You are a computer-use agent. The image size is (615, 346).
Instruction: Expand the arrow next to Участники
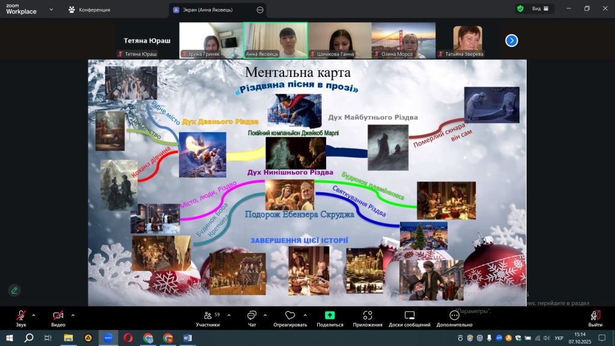pyautogui.click(x=229, y=315)
